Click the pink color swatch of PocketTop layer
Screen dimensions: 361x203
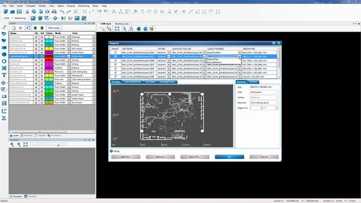[x=49, y=72]
